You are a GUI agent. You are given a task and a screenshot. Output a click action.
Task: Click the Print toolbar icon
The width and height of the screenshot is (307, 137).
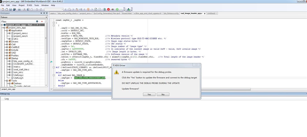point(19,9)
